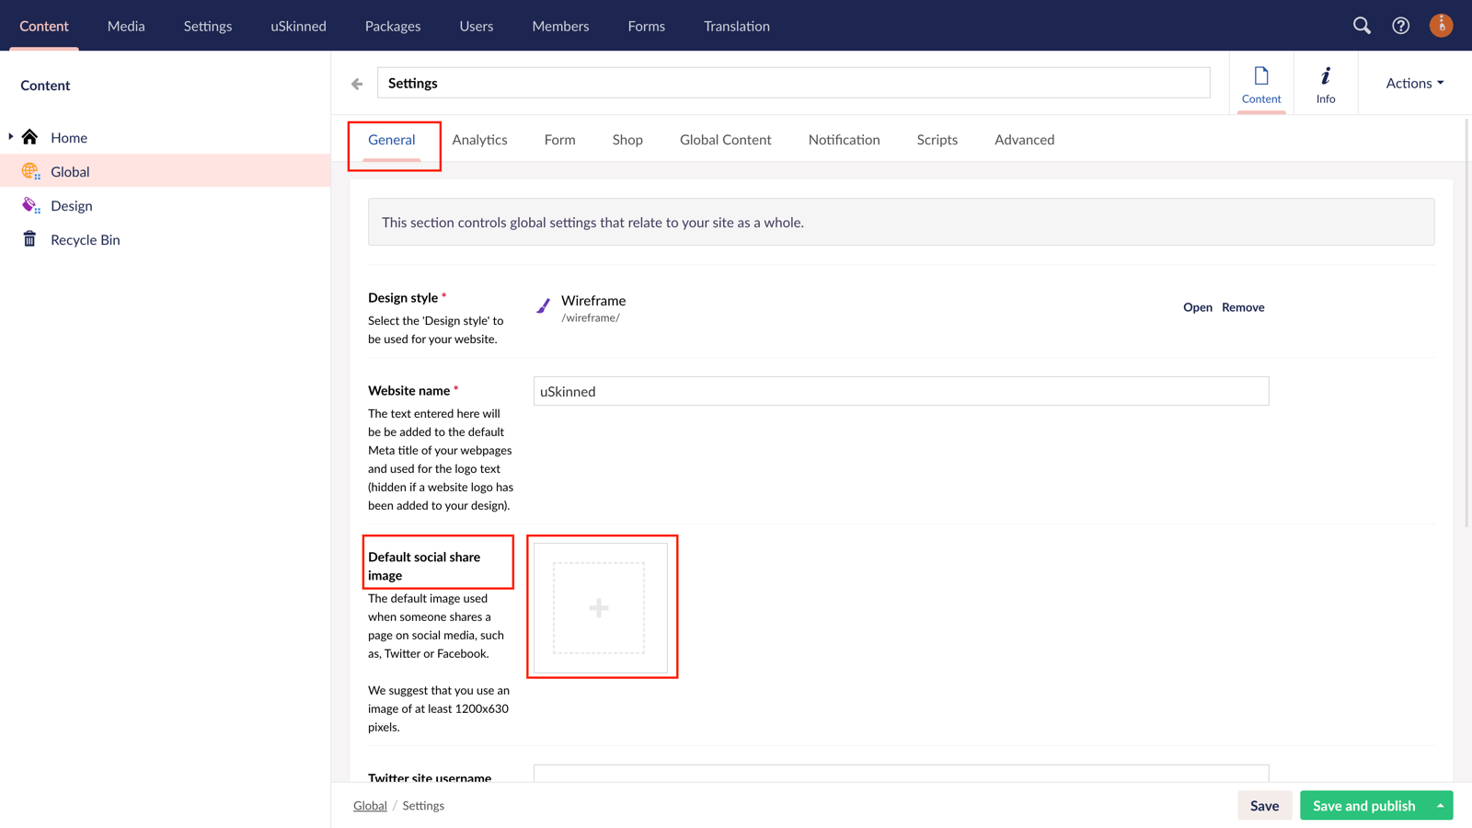Viewport: 1472px width, 828px height.
Task: Select the Home icon in the content tree
Action: pyautogui.click(x=30, y=137)
